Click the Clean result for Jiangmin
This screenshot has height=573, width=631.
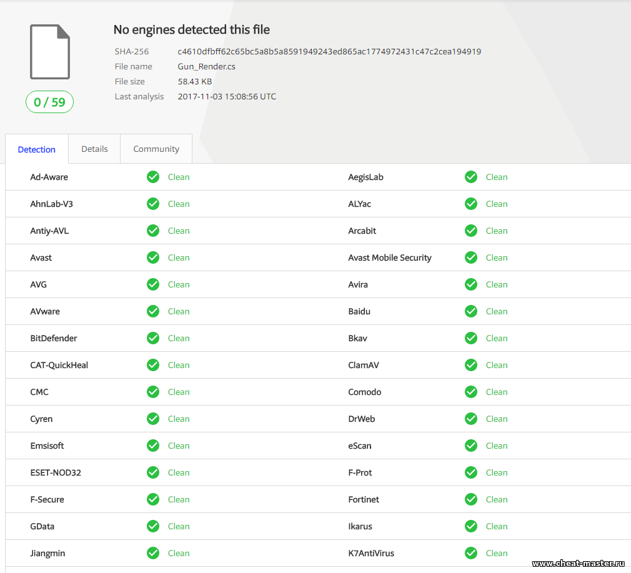(x=179, y=553)
